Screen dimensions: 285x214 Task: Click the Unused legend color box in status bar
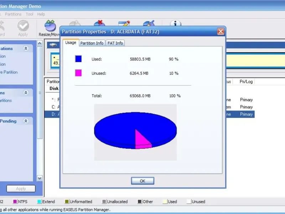coord(189,202)
